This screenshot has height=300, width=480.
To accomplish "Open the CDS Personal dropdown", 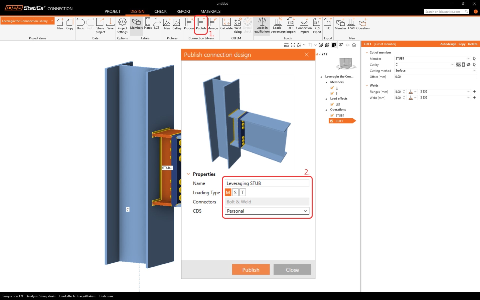I will tap(267, 211).
